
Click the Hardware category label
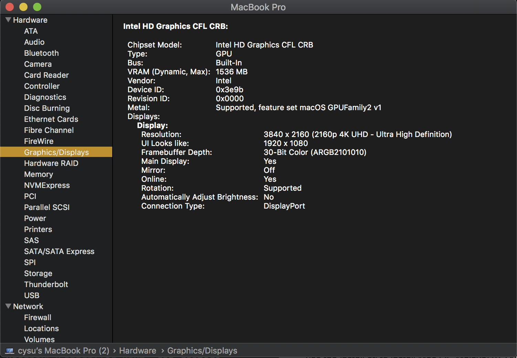pyautogui.click(x=30, y=20)
